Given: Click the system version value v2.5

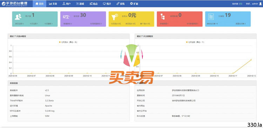Looking at the screenshot, I should 47,90.
